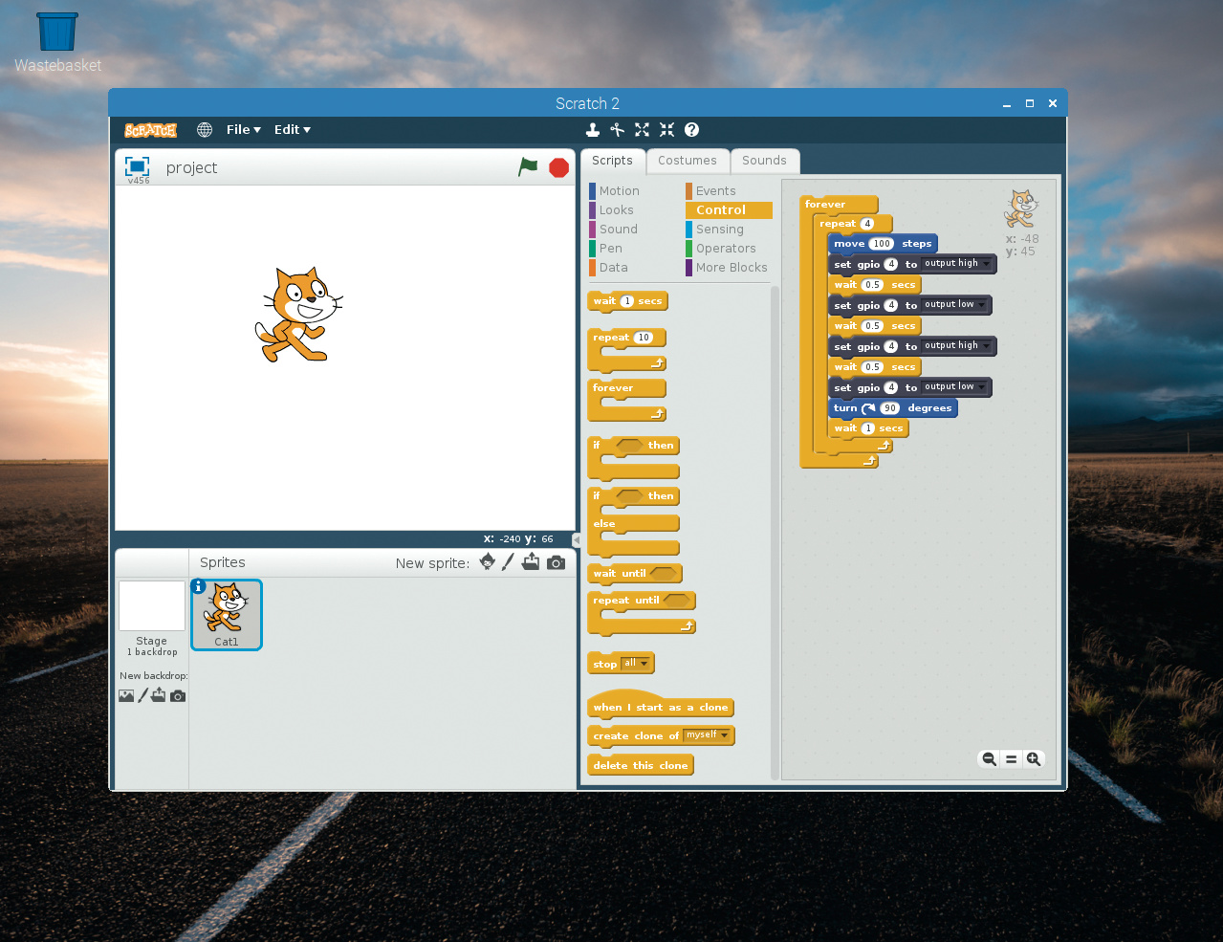Select the Sensing block category
1223x942 pixels.
tap(719, 230)
